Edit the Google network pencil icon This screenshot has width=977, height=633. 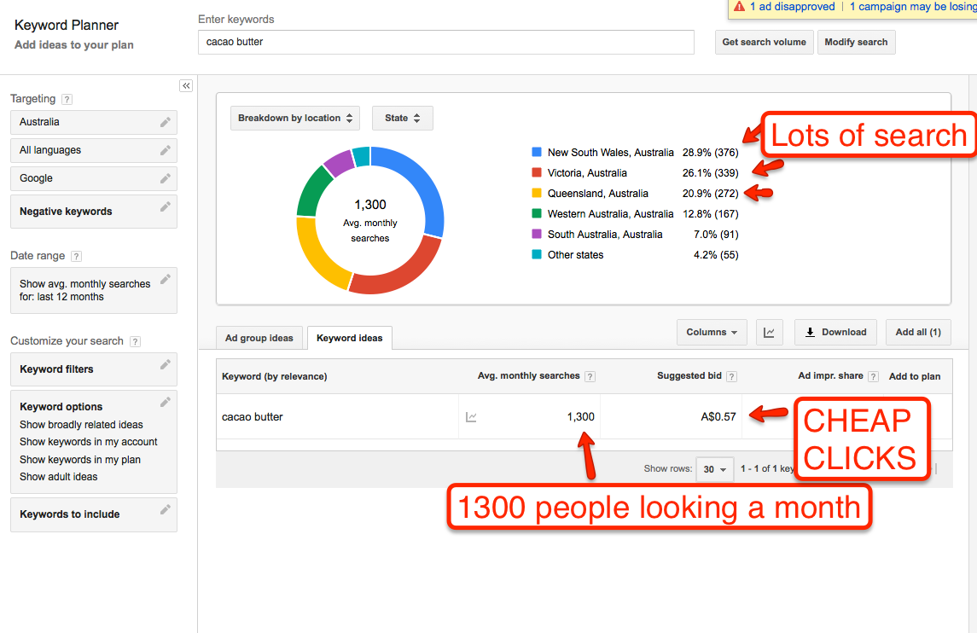pos(166,178)
